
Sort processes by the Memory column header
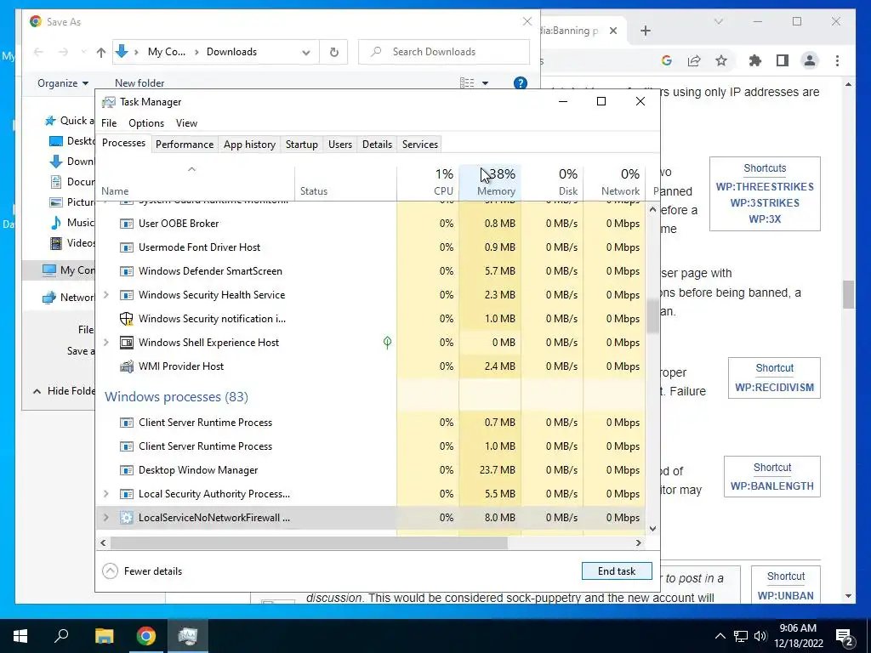tap(491, 183)
